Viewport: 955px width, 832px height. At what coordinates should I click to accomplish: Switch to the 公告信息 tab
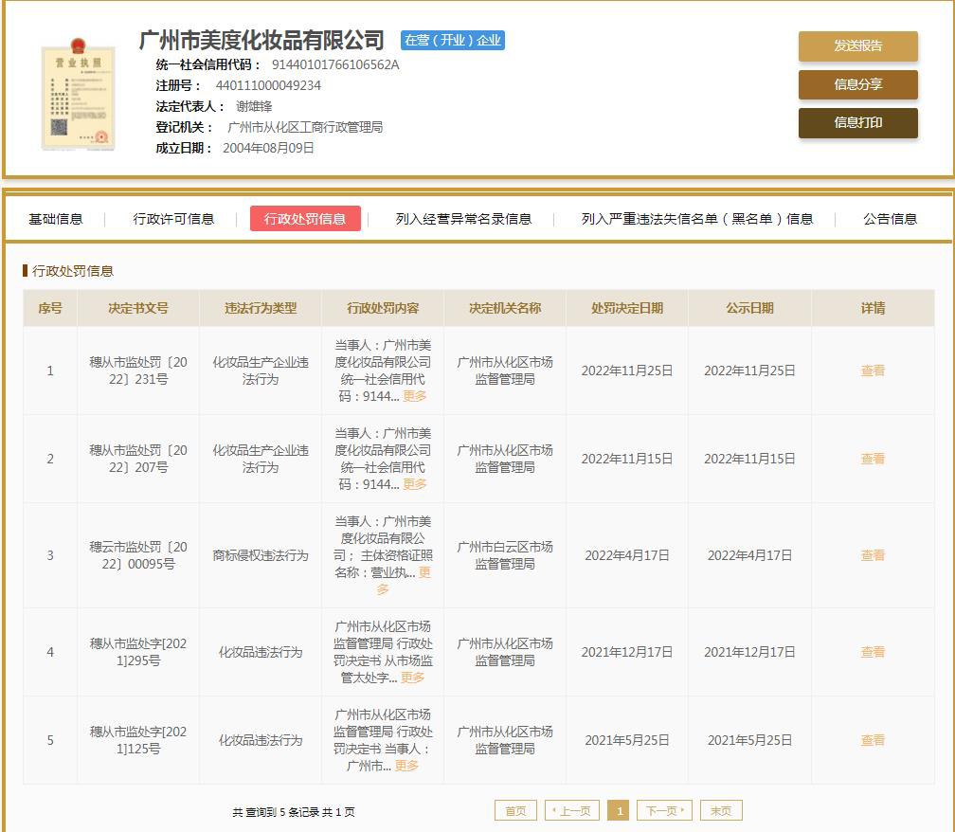point(890,219)
